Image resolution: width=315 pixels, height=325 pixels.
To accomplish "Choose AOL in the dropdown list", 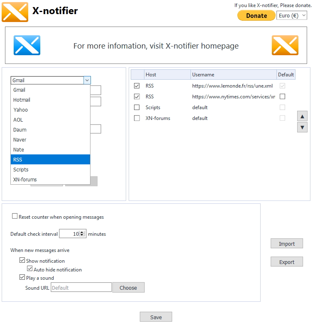I will click(50, 120).
